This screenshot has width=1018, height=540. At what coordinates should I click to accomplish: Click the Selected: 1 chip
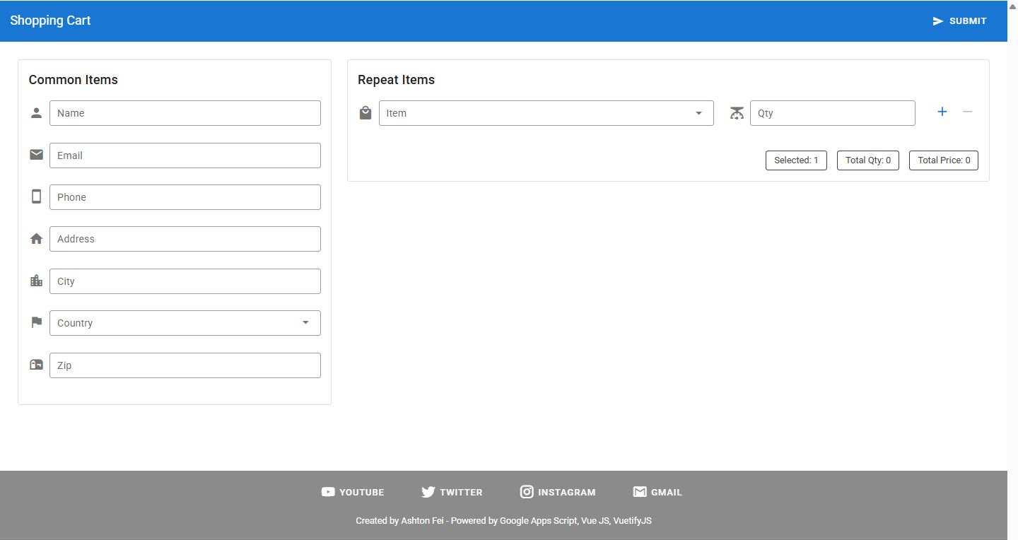796,160
